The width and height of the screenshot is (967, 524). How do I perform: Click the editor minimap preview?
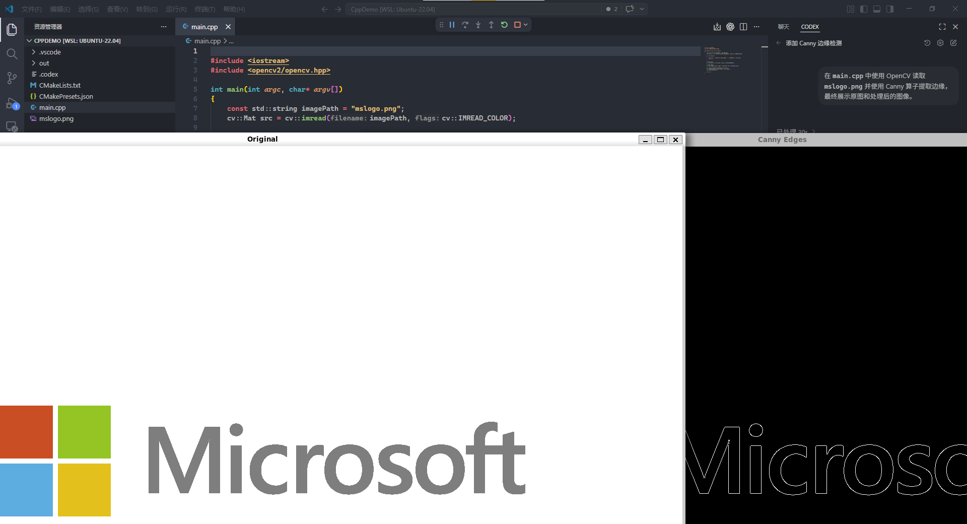(723, 60)
